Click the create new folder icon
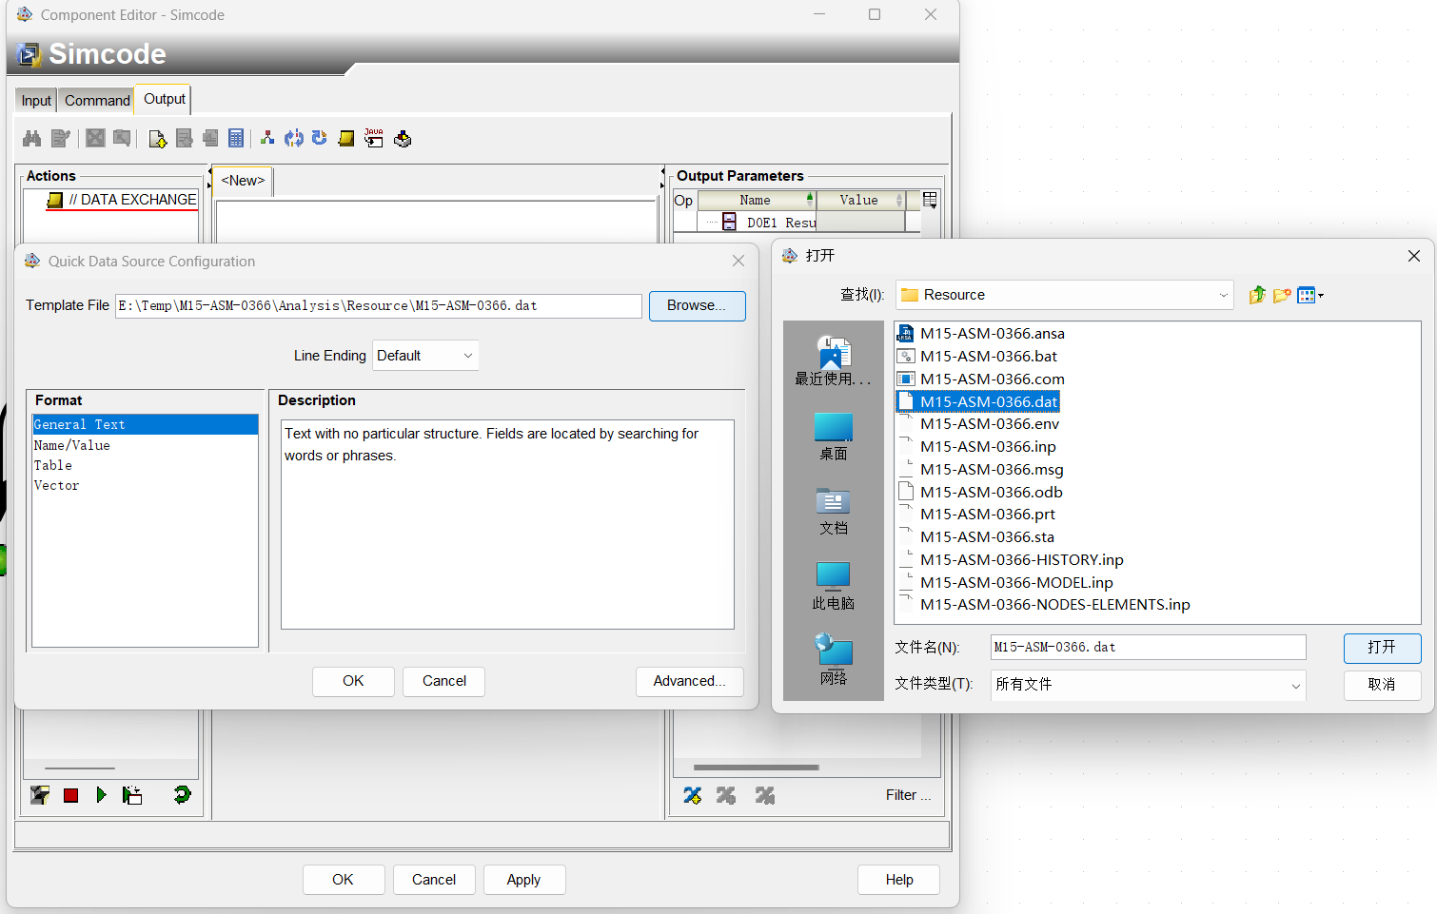This screenshot has height=914, width=1437. (1282, 295)
